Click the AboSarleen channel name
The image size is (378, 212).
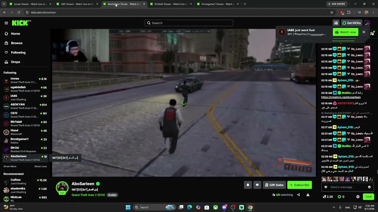[83, 184]
